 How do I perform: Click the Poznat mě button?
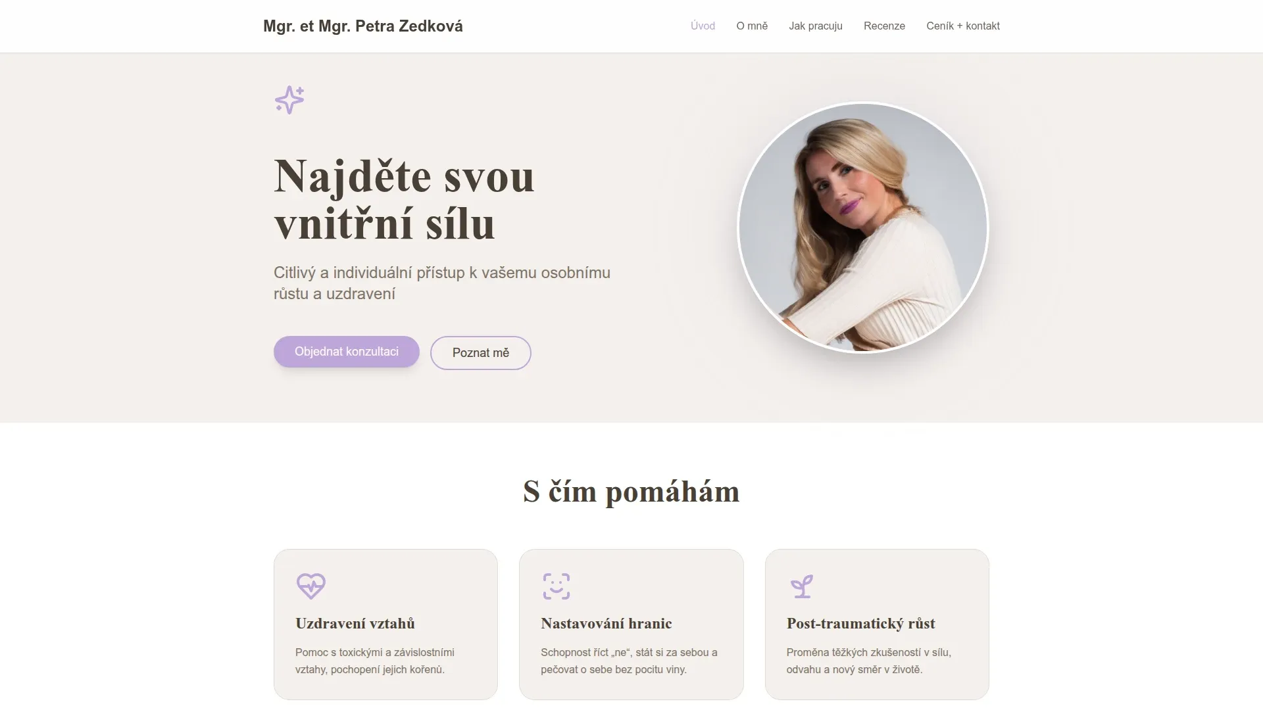pyautogui.click(x=481, y=353)
